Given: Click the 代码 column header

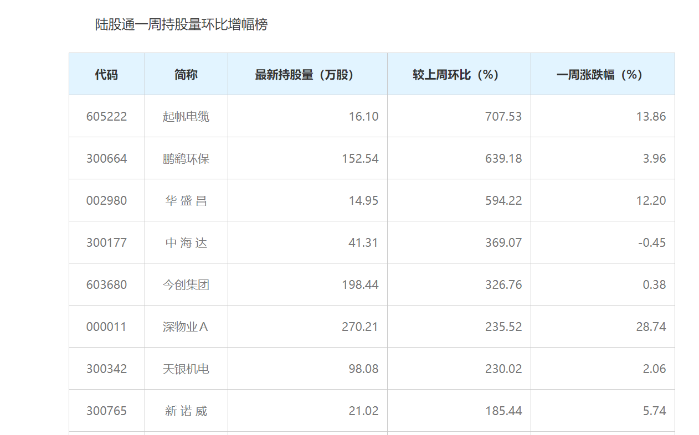Looking at the screenshot, I should pos(106,75).
